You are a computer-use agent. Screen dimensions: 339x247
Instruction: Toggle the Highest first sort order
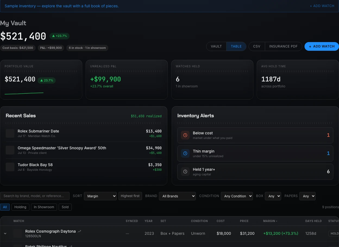pos(130,196)
